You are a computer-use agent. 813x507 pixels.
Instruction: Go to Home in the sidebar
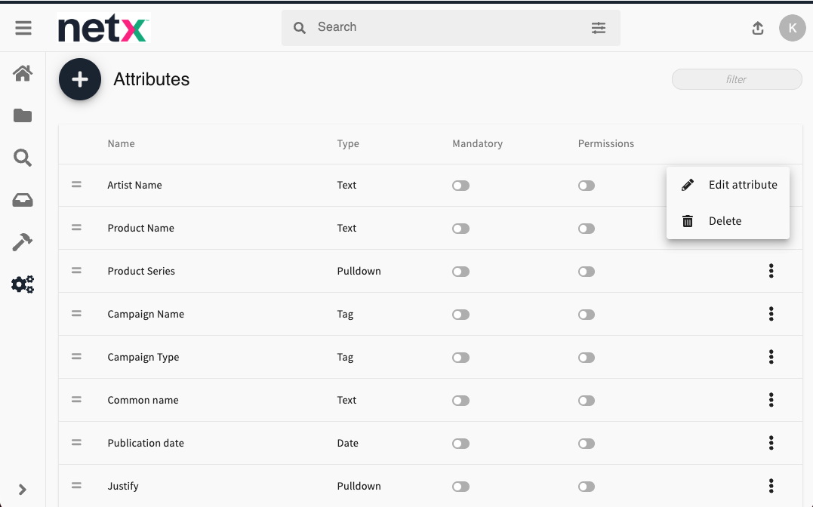(x=23, y=73)
